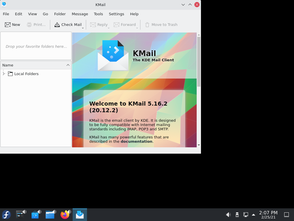The width and height of the screenshot is (294, 221).
Task: Open Discover software center in taskbar
Action: (x=36, y=214)
